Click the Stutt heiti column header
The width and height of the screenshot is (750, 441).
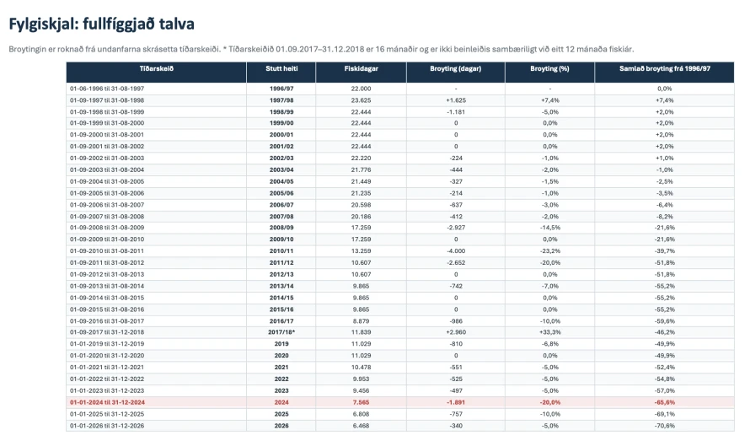pos(281,68)
